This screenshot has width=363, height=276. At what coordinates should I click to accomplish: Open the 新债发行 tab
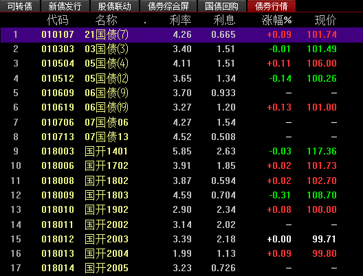point(65,6)
